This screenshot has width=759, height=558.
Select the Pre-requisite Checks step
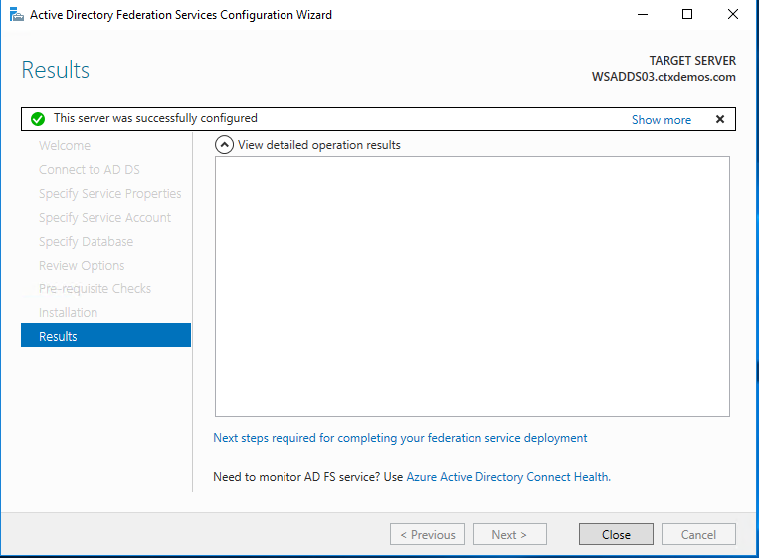click(x=95, y=289)
